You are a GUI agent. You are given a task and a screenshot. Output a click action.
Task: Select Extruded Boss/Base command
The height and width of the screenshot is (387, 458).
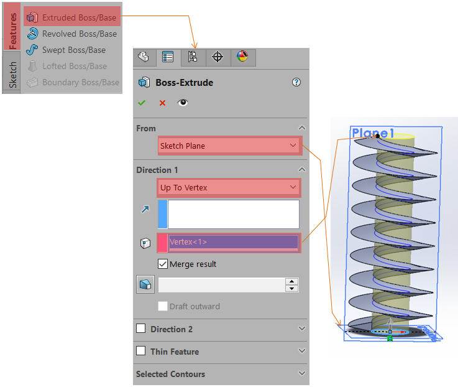[72, 17]
